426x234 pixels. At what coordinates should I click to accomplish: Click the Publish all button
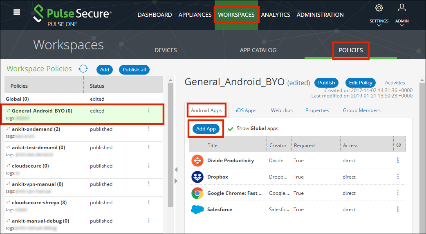coord(134,70)
